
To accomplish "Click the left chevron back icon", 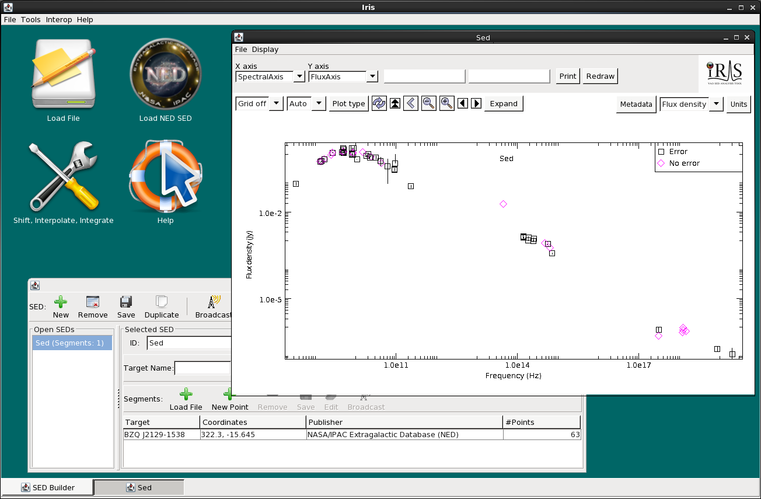I will 411,103.
